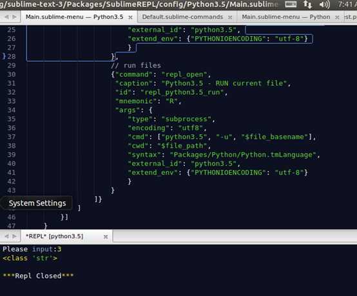This screenshot has width=357, height=296.
Task: Click the "utf8" encoding value on line 36
Action: pyautogui.click(x=190, y=128)
